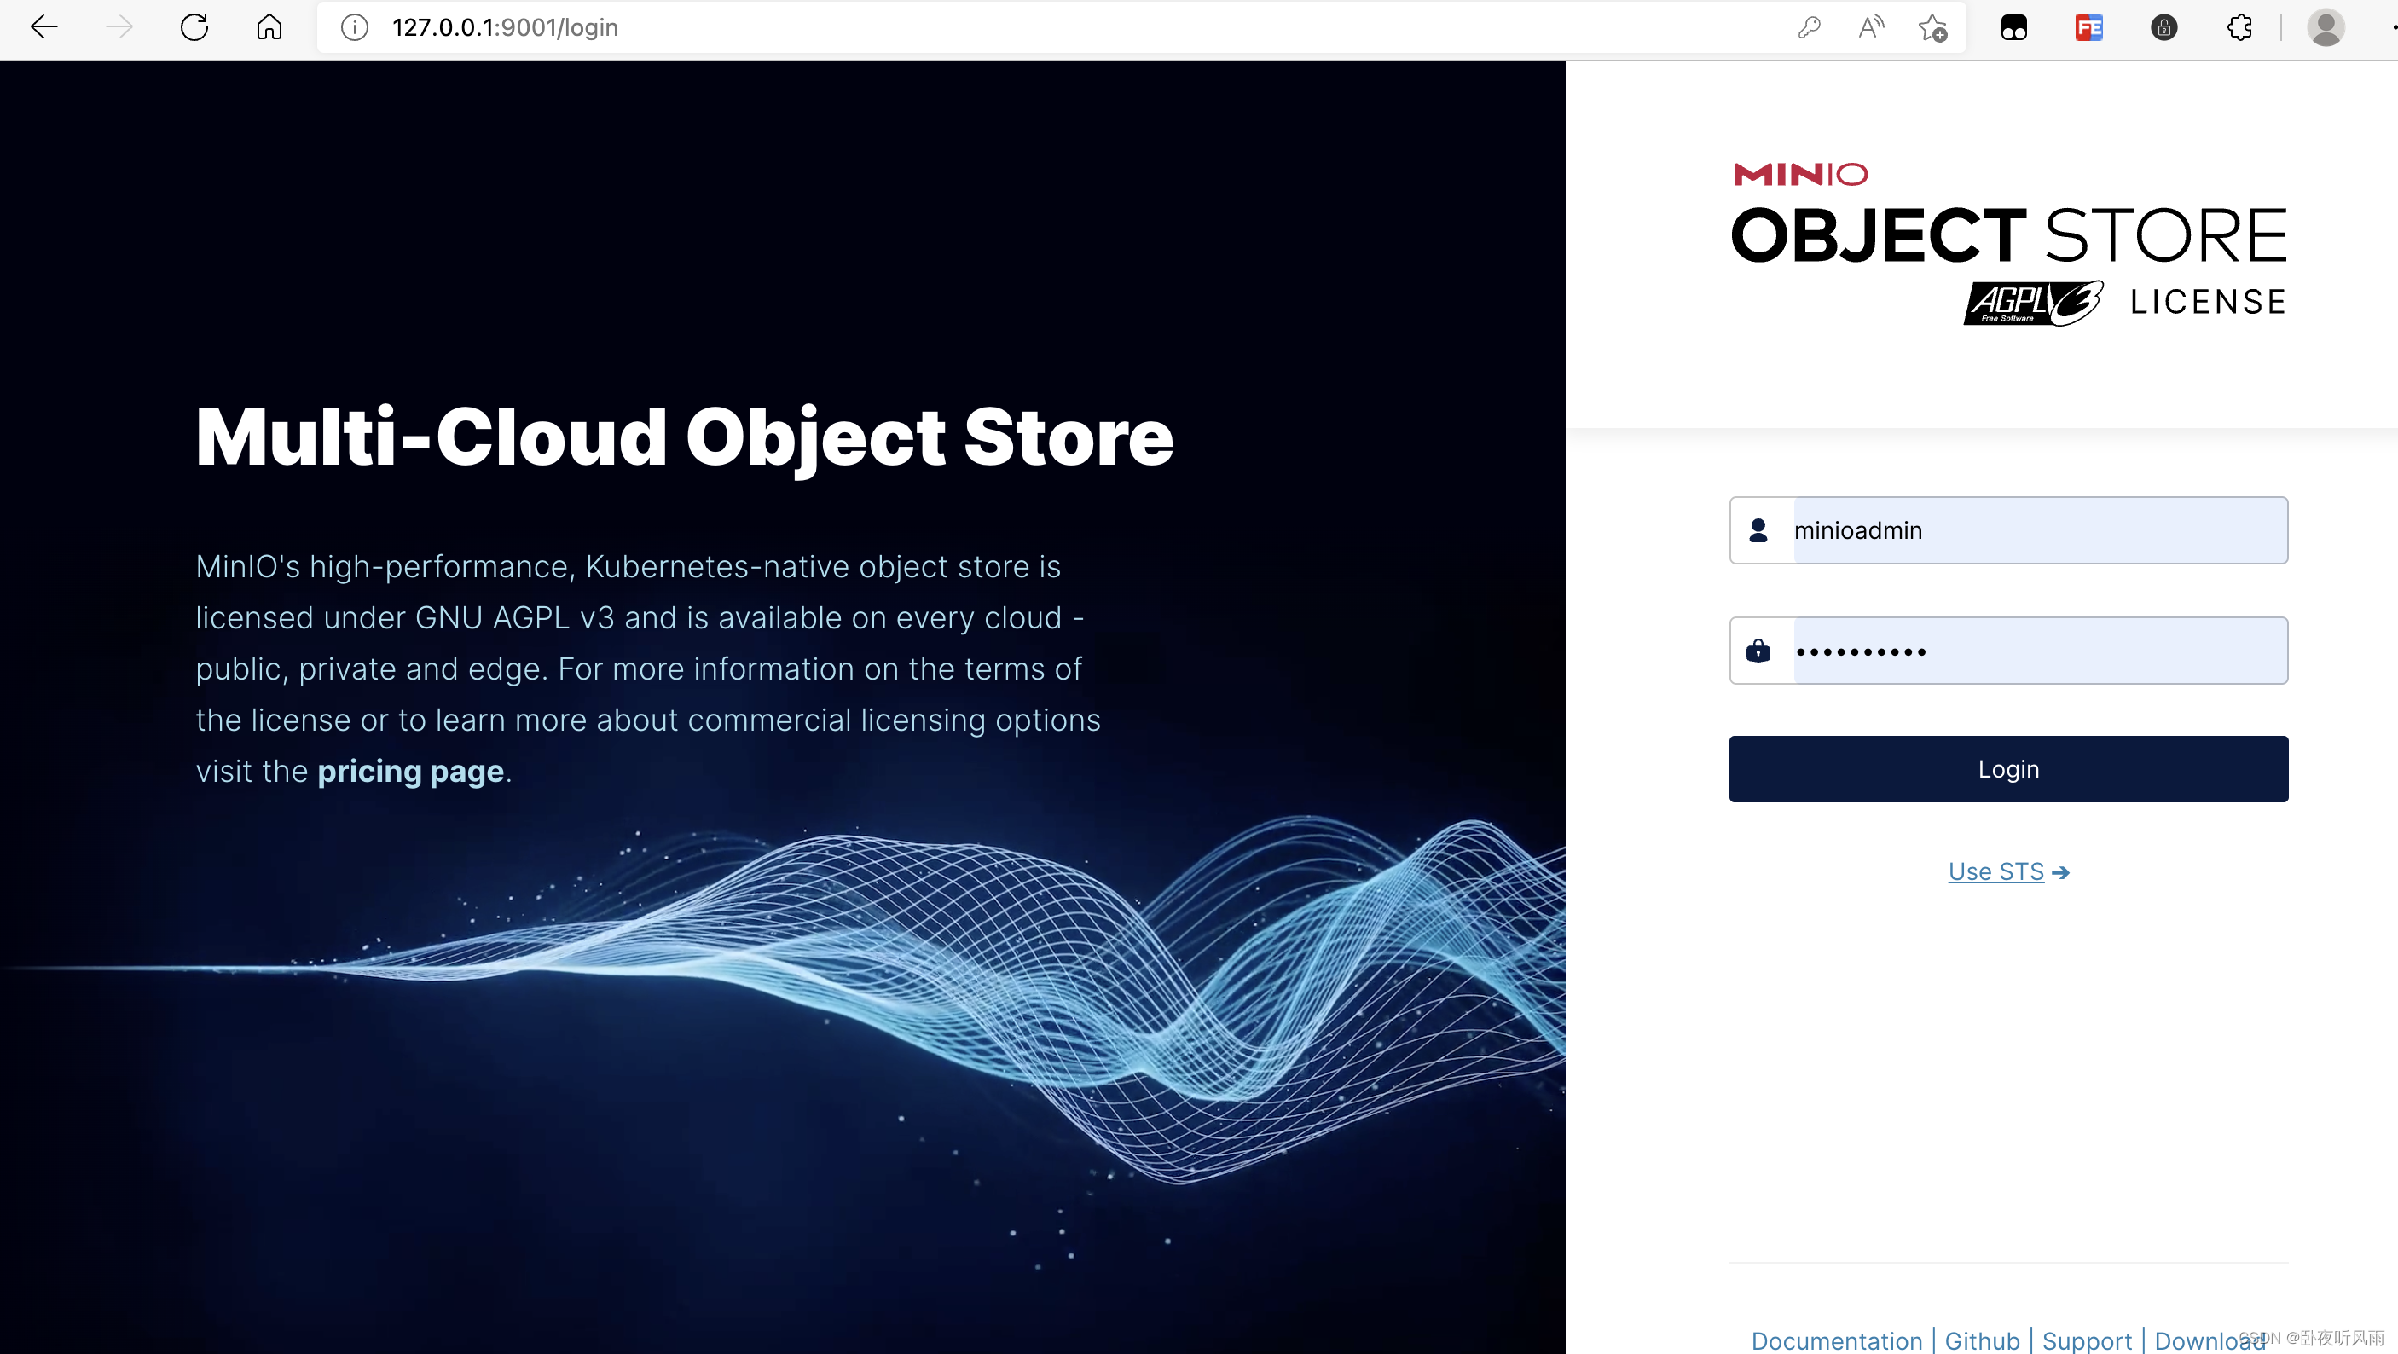Go to the browser home page
The height and width of the screenshot is (1354, 2398).
pyautogui.click(x=269, y=27)
